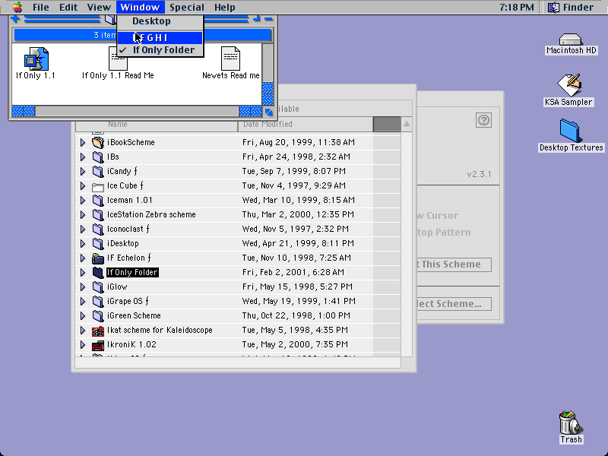Click the Ikat scheme for Kaleidoscope icon
Screen dimensions: 608x456
pos(98,331)
